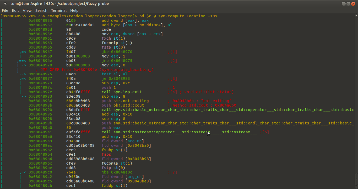Open the View menu
The height and width of the screenshot is (189, 358).
tap(27, 10)
